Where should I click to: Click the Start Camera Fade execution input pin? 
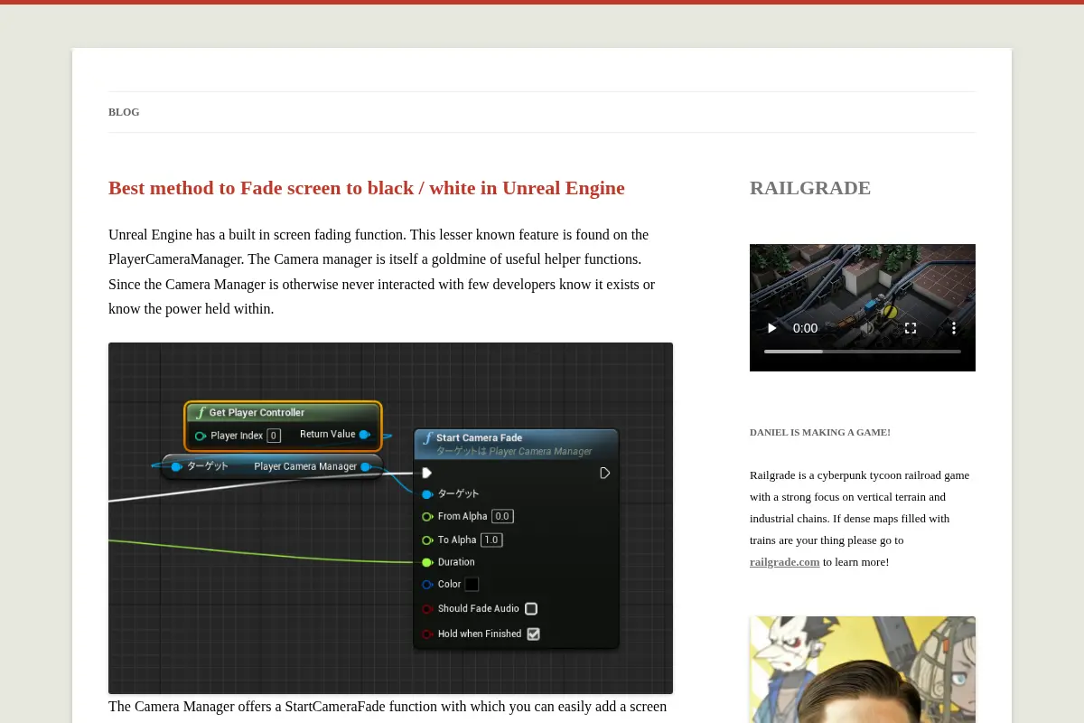[x=426, y=473]
